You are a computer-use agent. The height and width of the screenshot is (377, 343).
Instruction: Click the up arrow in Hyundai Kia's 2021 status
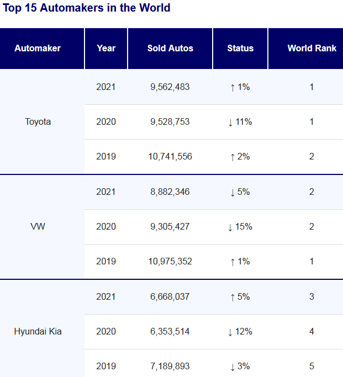tap(233, 297)
